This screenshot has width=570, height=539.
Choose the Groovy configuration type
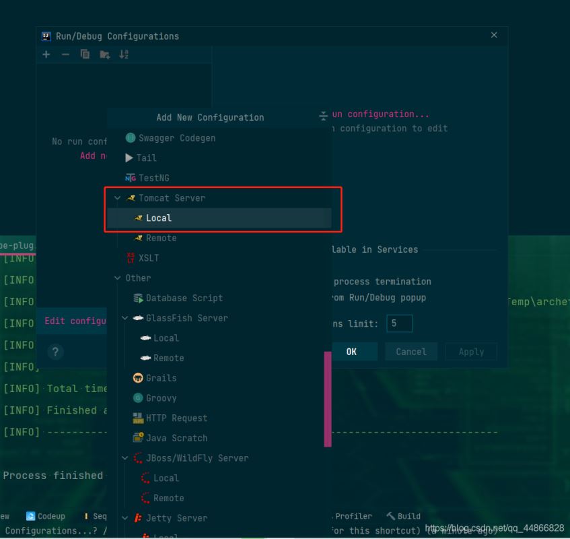(x=219, y=398)
